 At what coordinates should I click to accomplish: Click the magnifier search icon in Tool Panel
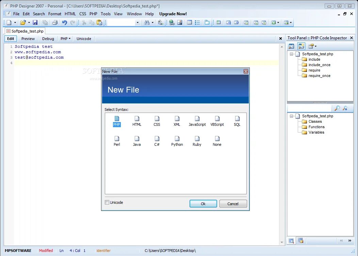pyautogui.click(x=337, y=108)
